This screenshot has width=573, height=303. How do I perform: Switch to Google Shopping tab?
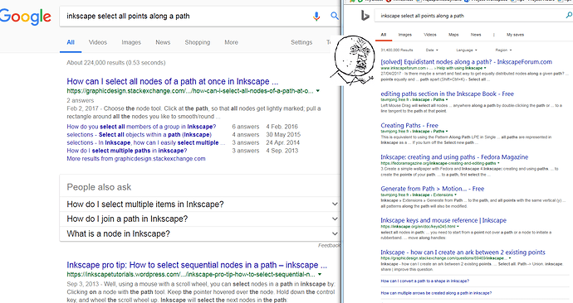(198, 42)
